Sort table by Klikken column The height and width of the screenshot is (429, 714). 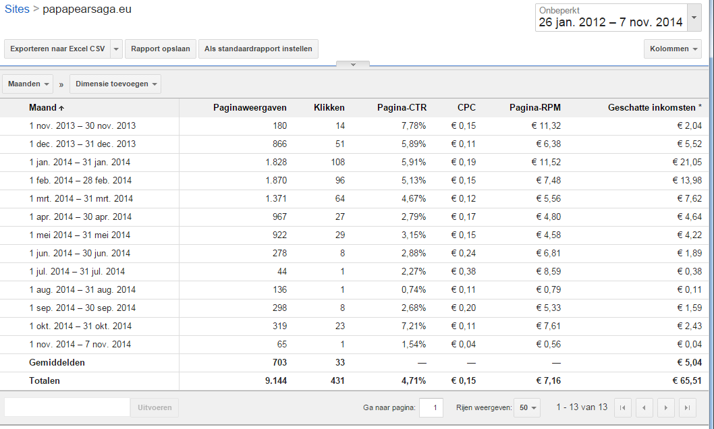329,108
